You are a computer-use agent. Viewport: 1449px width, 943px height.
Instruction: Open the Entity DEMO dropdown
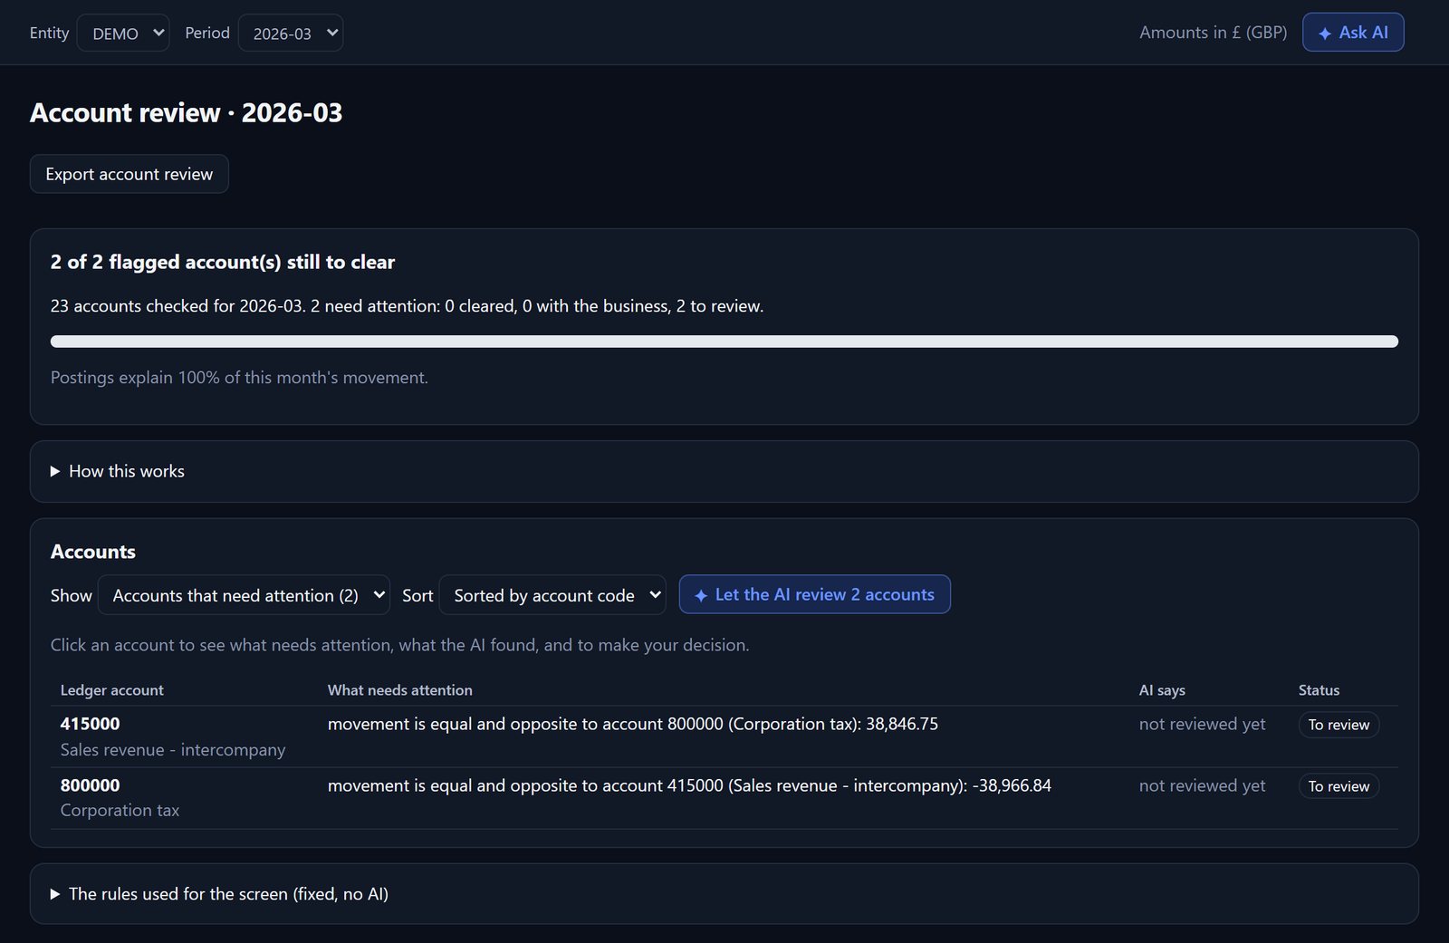[123, 33]
